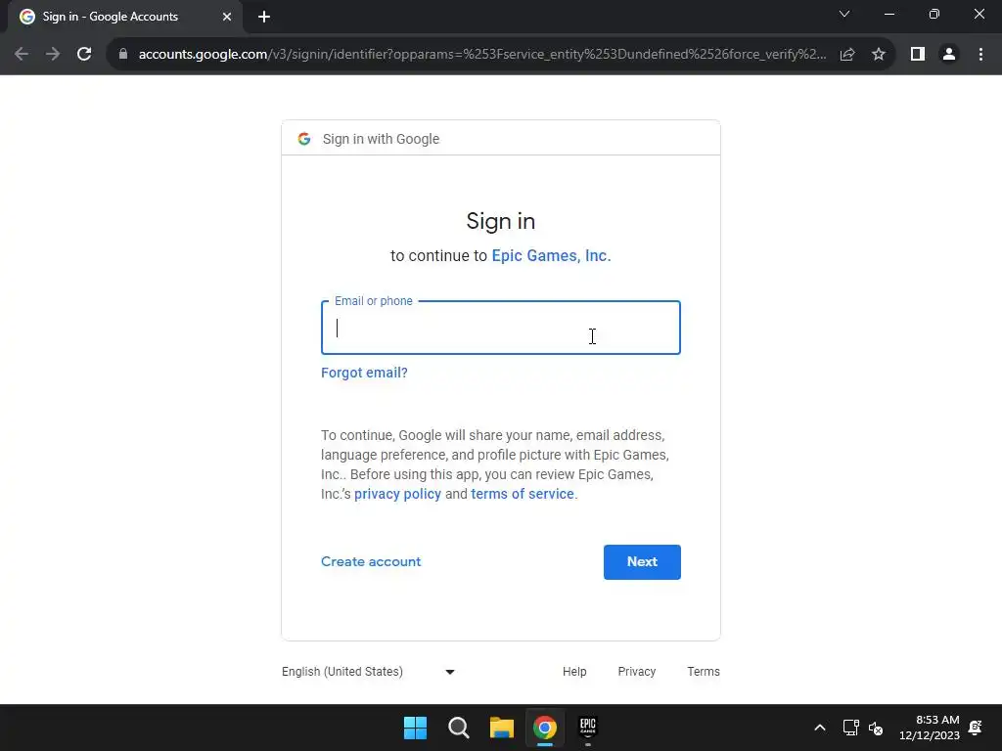The width and height of the screenshot is (1002, 751).
Task: Bookmark this tab with the star icon
Action: click(879, 55)
